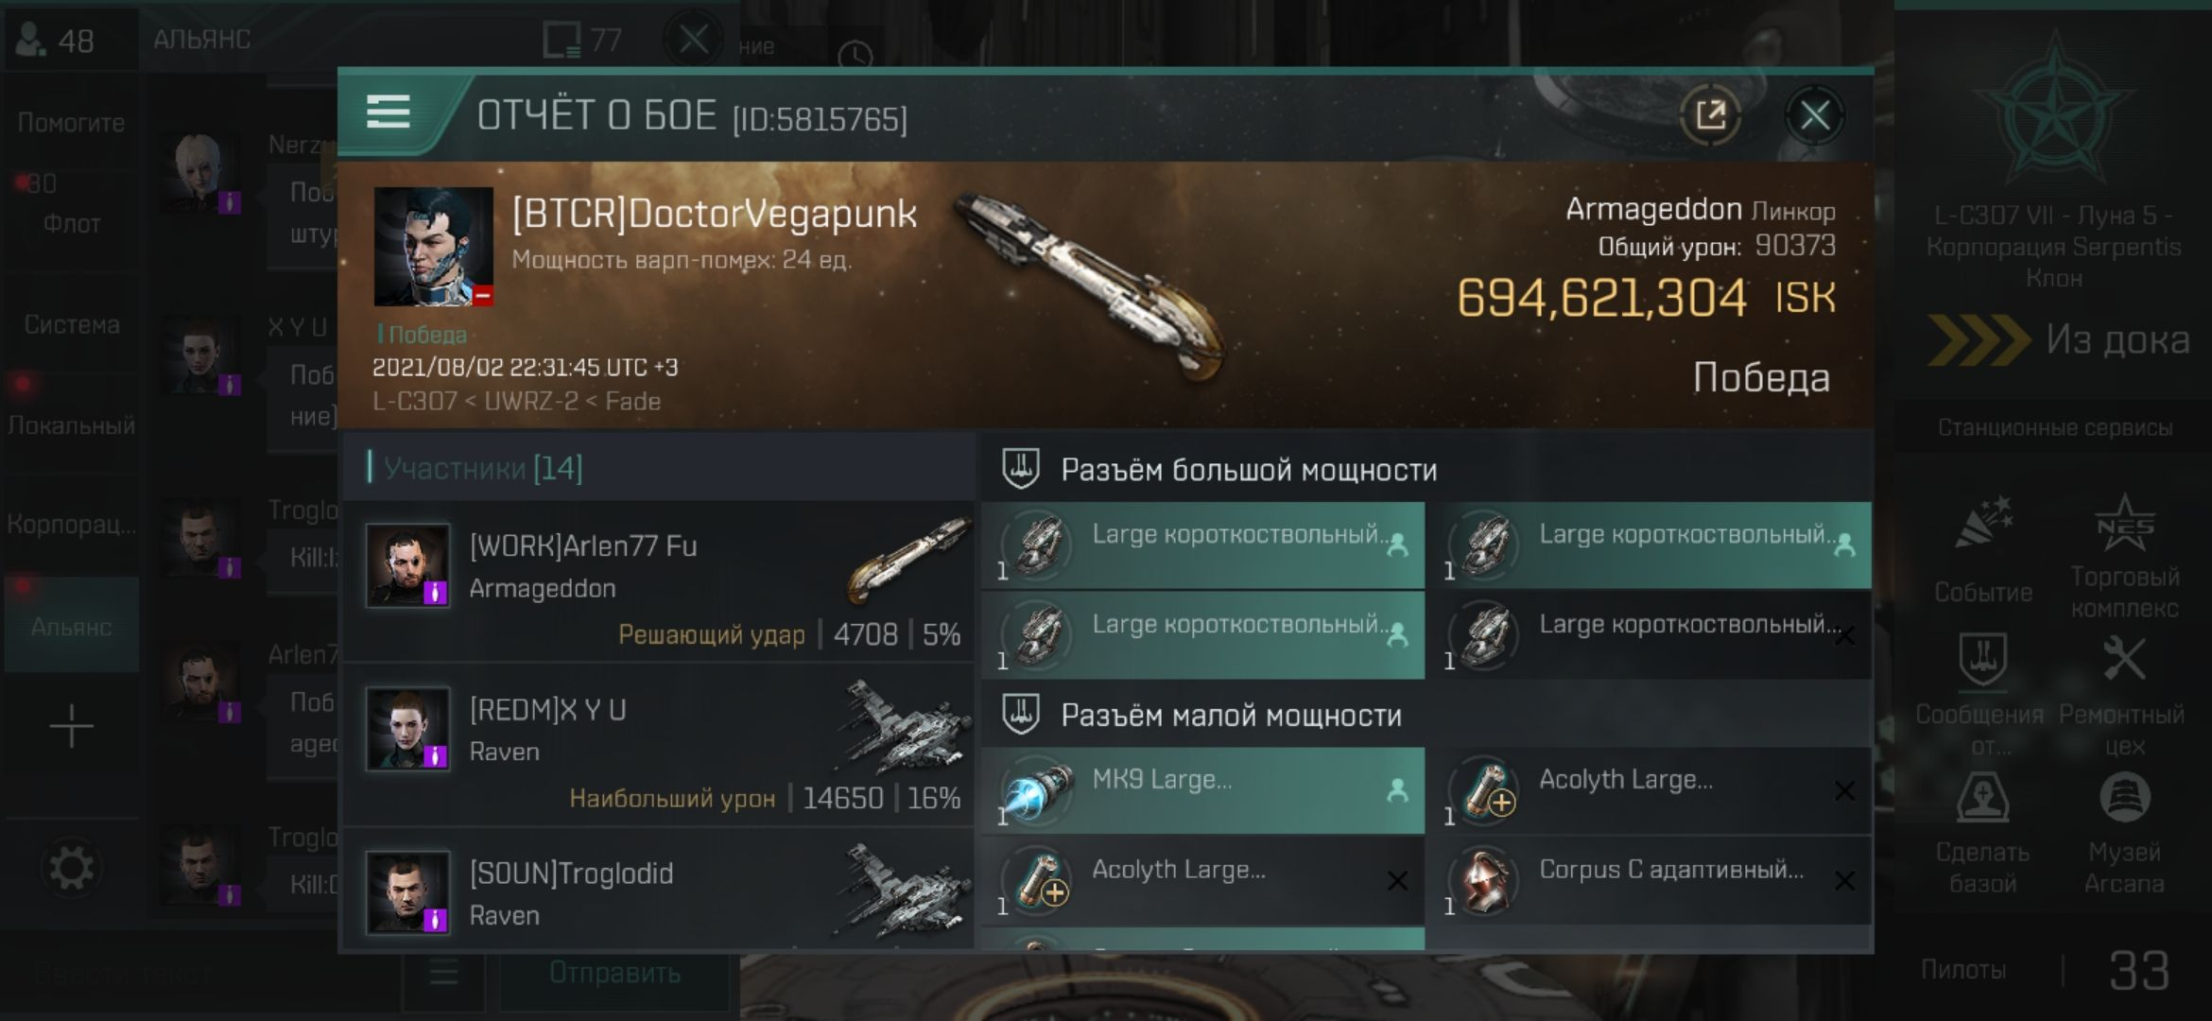
Task: Close the battle report window
Action: tap(1814, 115)
